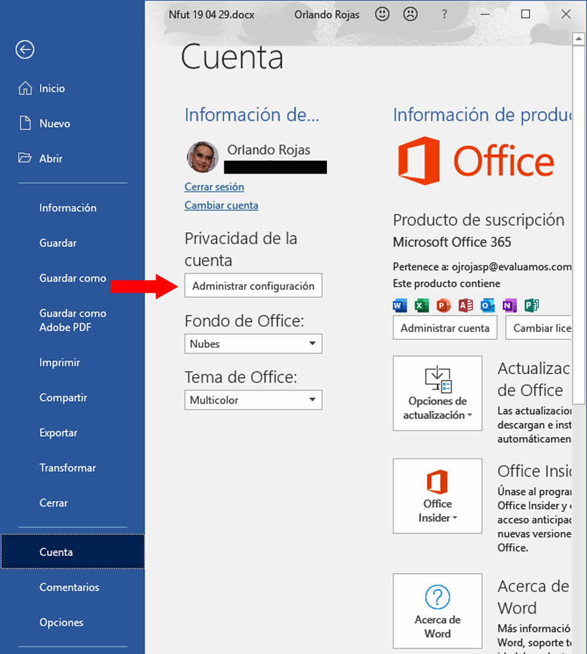Click the Orlando Rojas title bar name
Image resolution: width=587 pixels, height=654 pixels.
[327, 15]
